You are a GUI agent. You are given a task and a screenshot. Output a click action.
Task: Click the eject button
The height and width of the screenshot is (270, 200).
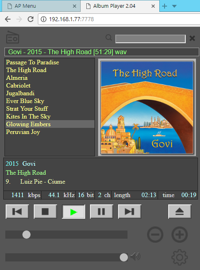180,211
